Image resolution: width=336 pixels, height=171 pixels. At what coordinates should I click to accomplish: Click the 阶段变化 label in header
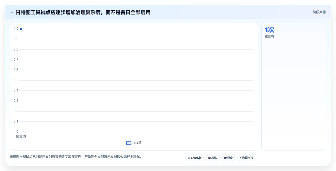[319, 12]
